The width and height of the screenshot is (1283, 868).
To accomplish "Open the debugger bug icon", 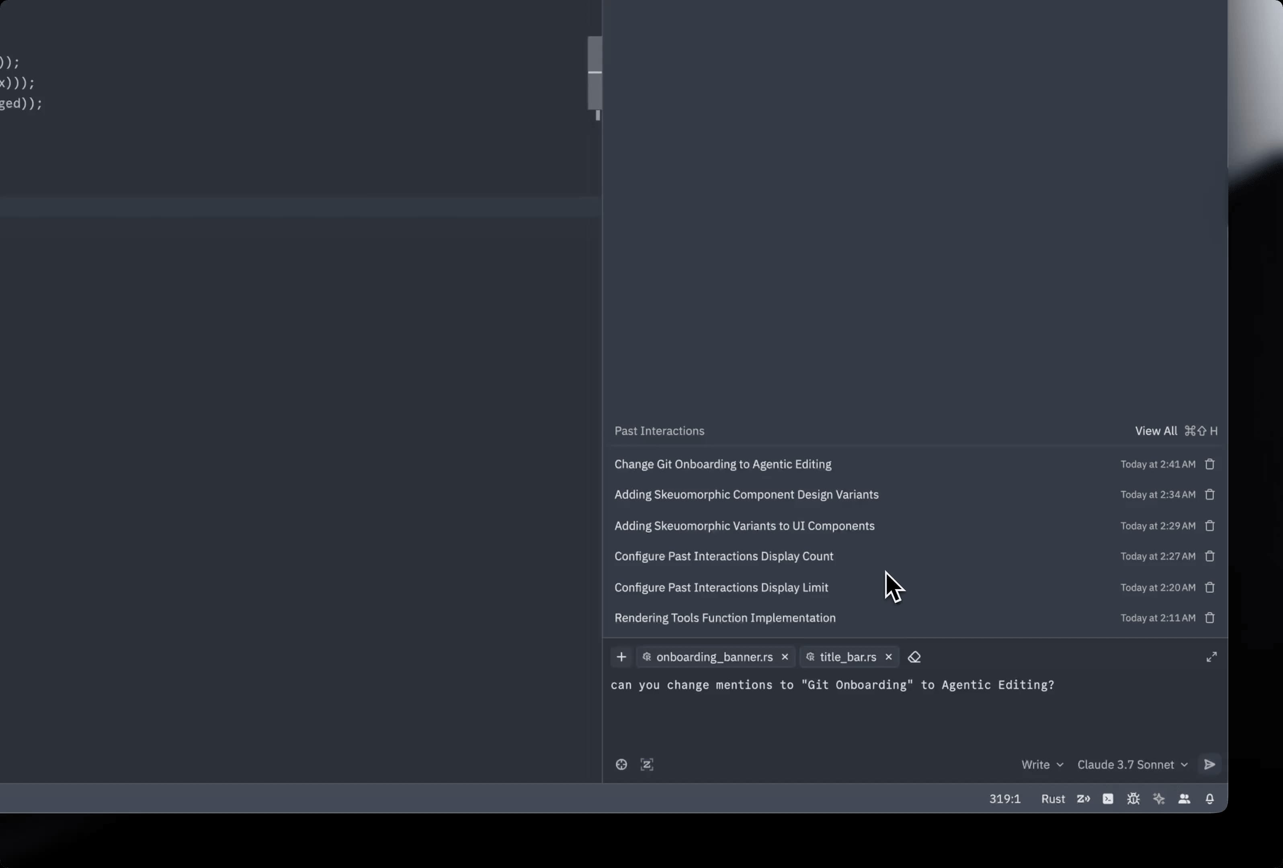I will tap(1133, 798).
